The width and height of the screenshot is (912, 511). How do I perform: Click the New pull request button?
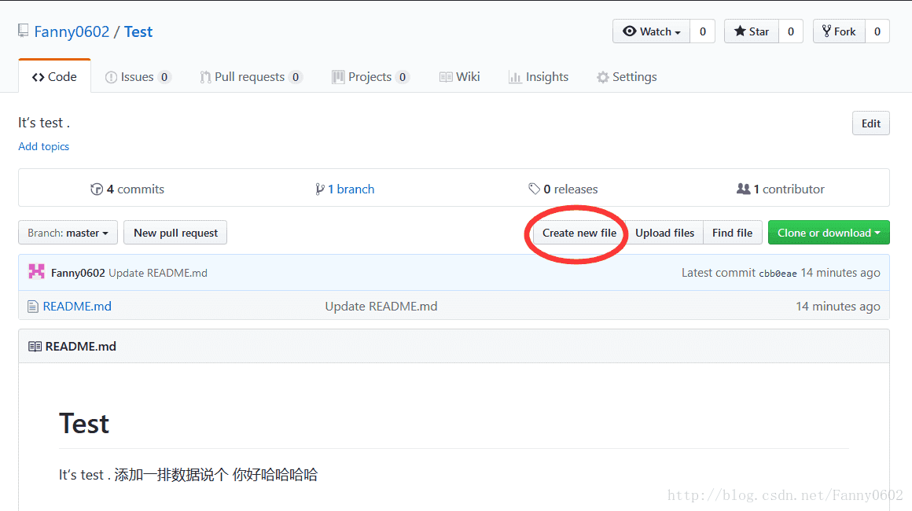coord(175,233)
